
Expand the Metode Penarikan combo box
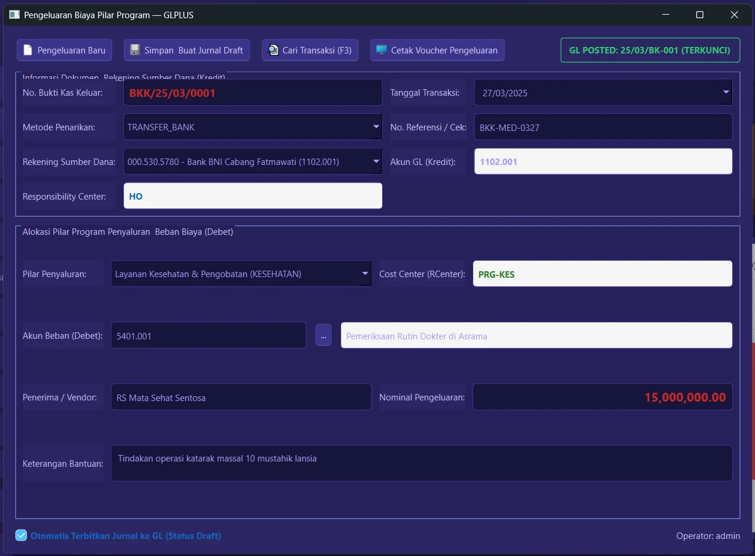(376, 127)
